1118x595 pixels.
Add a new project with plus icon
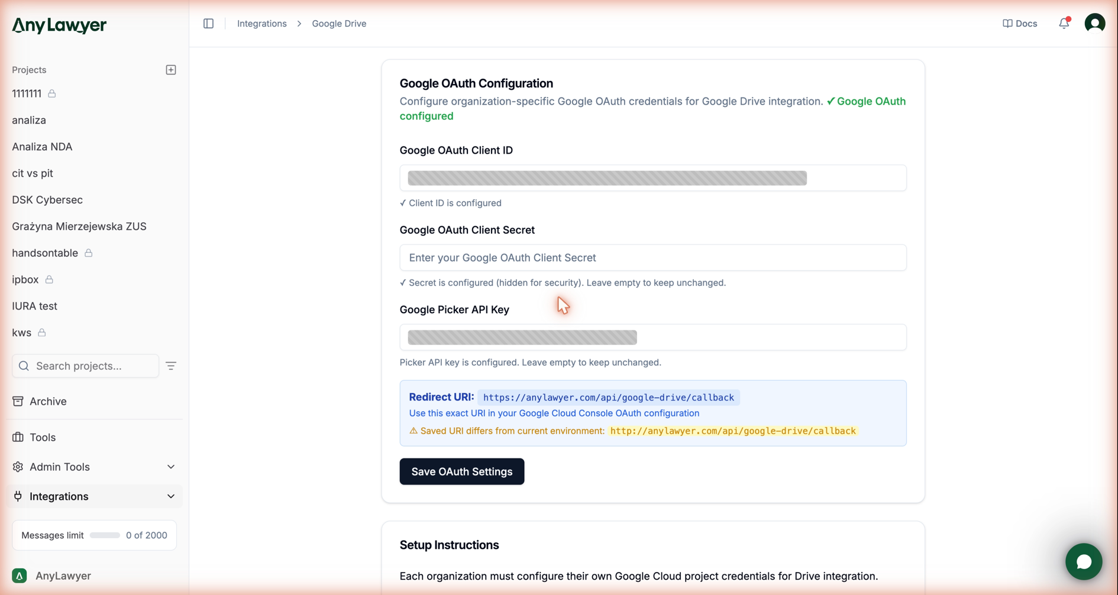coord(171,70)
